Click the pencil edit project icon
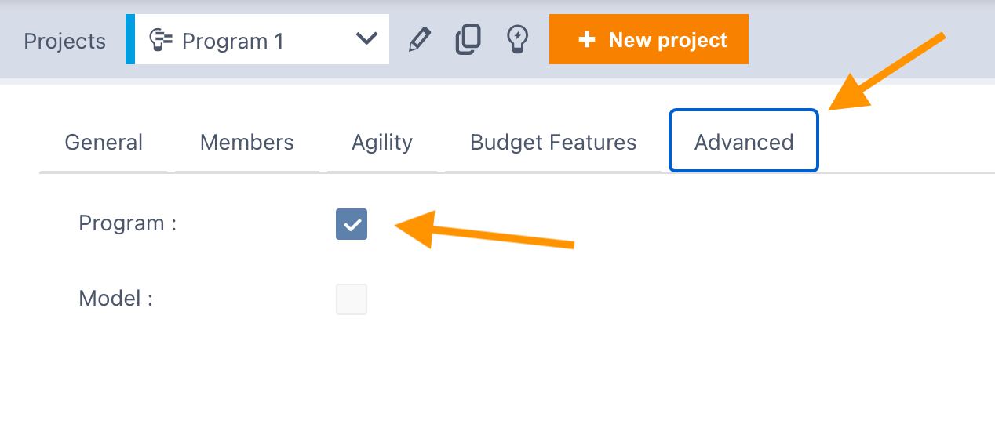This screenshot has height=442, width=995. point(421,39)
